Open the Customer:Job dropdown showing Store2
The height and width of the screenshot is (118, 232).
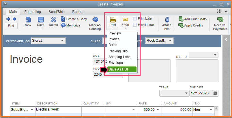tap(62, 40)
